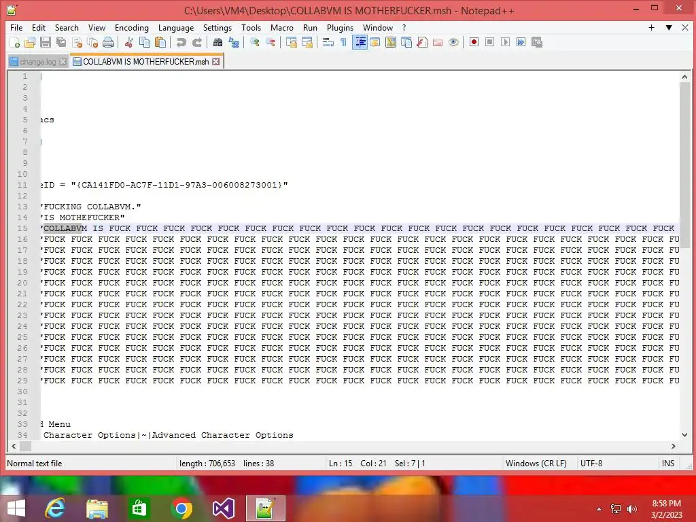Screen dimensions: 696x522
Task: Open the Macro menu
Action: [282, 27]
